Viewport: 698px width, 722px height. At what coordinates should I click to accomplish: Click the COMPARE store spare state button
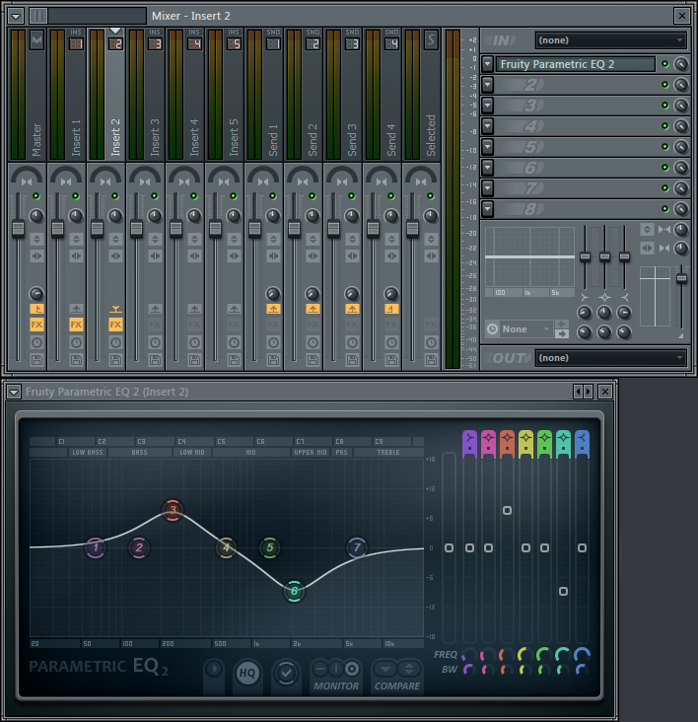coord(408,668)
